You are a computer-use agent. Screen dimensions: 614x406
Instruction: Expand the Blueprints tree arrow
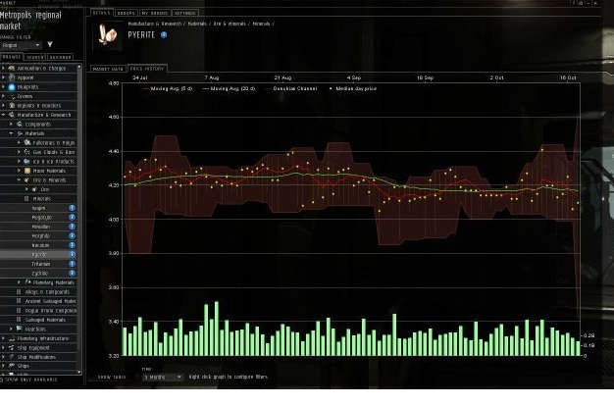3,87
